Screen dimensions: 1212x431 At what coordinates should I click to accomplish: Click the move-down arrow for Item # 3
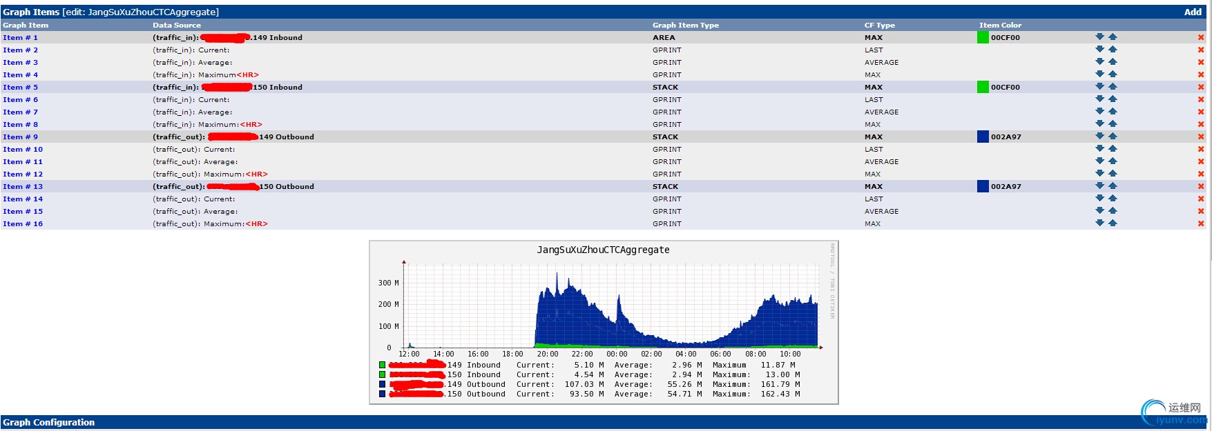pyautogui.click(x=1099, y=62)
